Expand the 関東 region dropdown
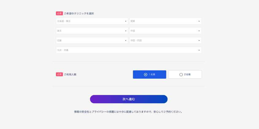Viewport: 259px width, 129px height. click(165, 21)
